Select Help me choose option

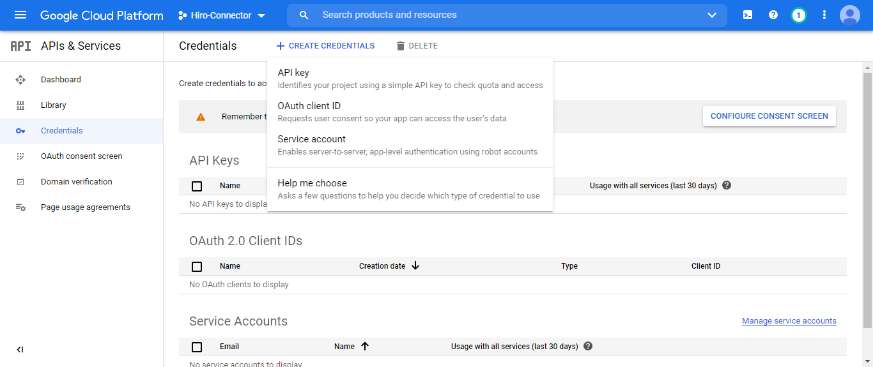pos(410,189)
